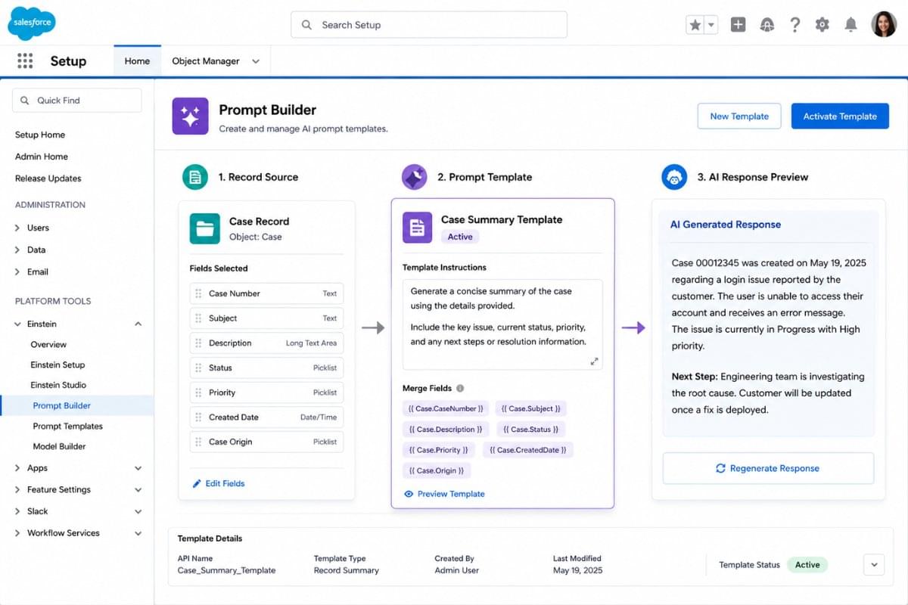Expand the instructions box via its resize icon
Screen dimensions: 908x605
(x=594, y=361)
